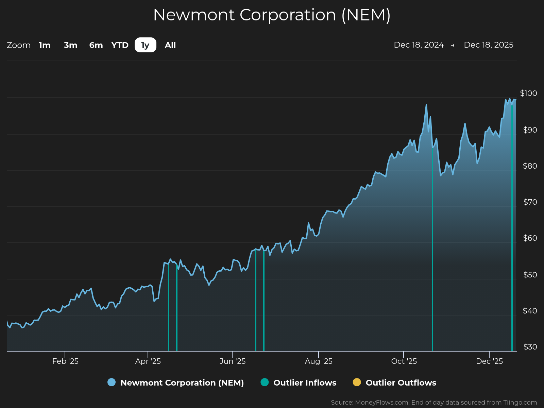Select the 1m zoom range
This screenshot has height=408, width=544.
(x=45, y=45)
